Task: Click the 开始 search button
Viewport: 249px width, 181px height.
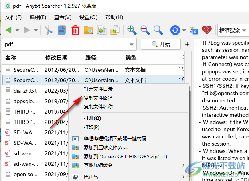Action: coord(161,44)
